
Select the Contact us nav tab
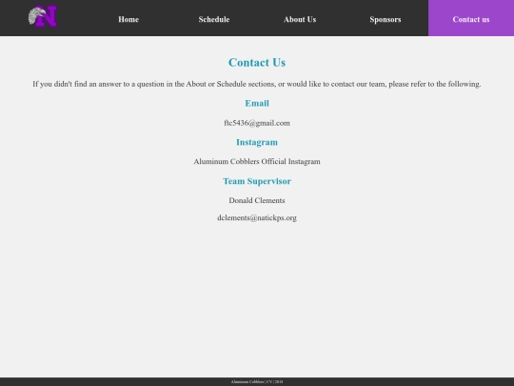[x=471, y=19]
